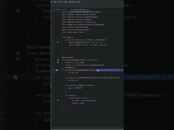The image size is (174, 130).
Task: Click 'import javax.inject.Inject' line
Action: pyautogui.click(x=73, y=32)
